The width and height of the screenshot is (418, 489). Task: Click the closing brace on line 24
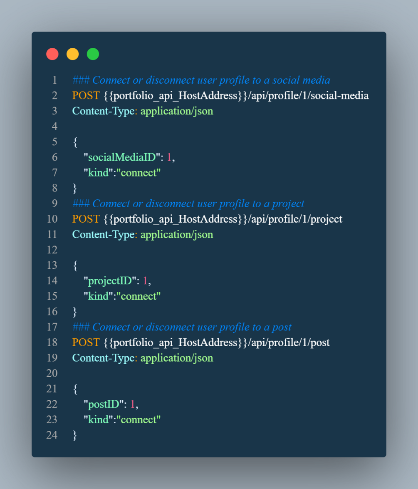[x=75, y=435]
